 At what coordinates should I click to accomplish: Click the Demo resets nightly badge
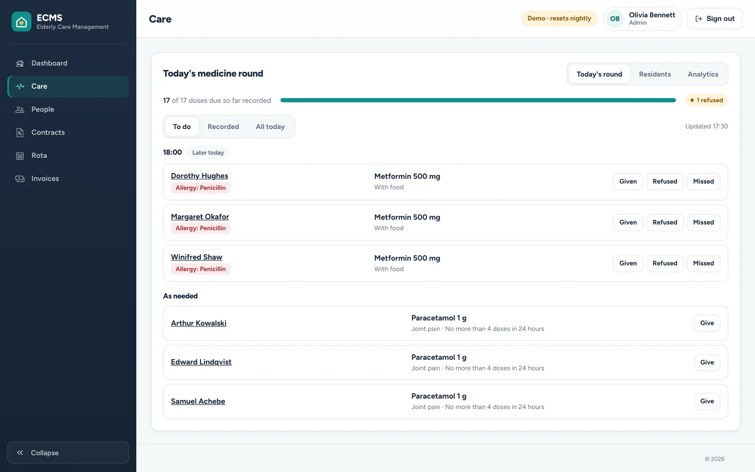pos(559,18)
